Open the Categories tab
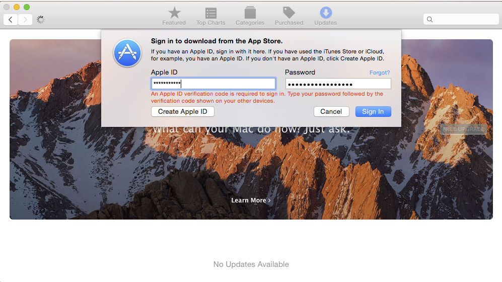502x282 pixels. 250,16
